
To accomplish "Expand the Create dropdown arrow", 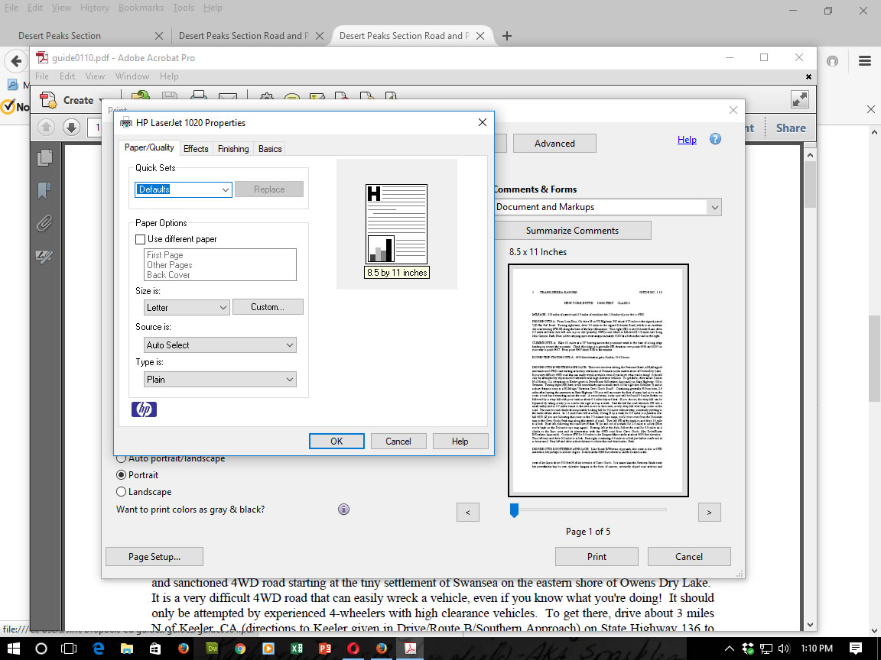I will [102, 101].
